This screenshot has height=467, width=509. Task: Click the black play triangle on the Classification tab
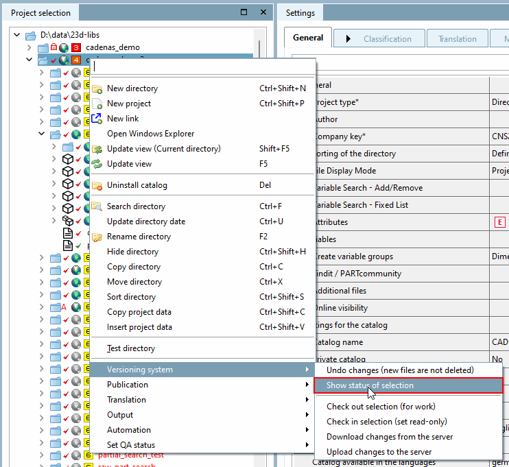(348, 39)
